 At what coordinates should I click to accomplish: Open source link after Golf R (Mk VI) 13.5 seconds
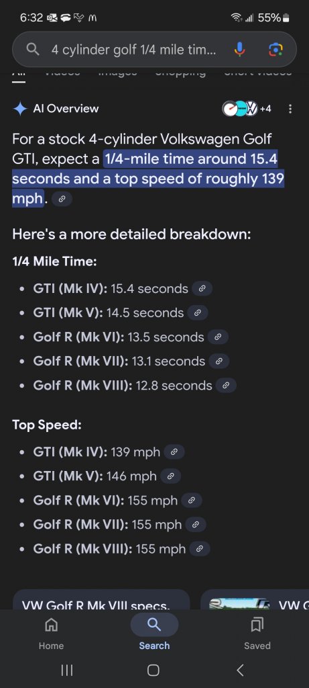tap(218, 337)
